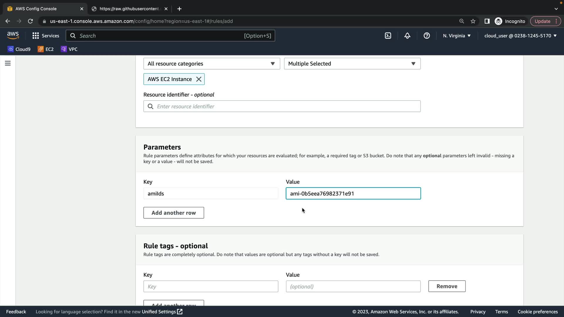The width and height of the screenshot is (564, 317).
Task: Open EC2 favorite shortcut
Action: pyautogui.click(x=46, y=49)
